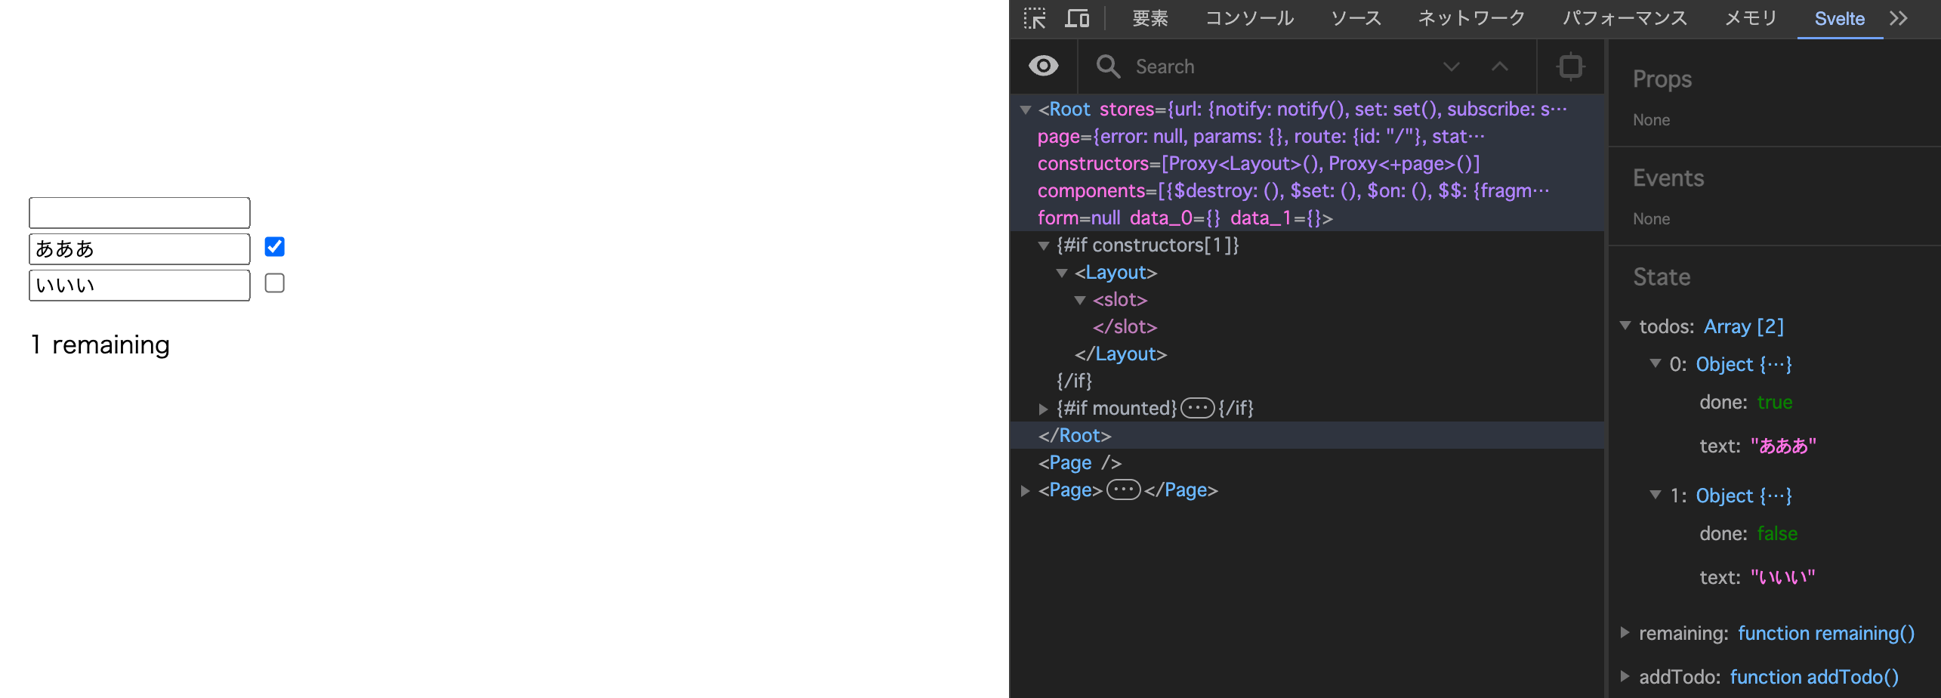1941x698 pixels.
Task: Click Object {…} under todo item 1
Action: pos(1743,496)
